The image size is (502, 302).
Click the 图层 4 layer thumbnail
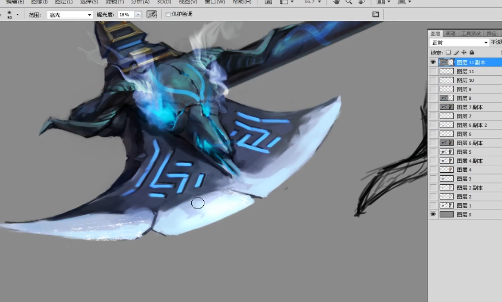447,170
